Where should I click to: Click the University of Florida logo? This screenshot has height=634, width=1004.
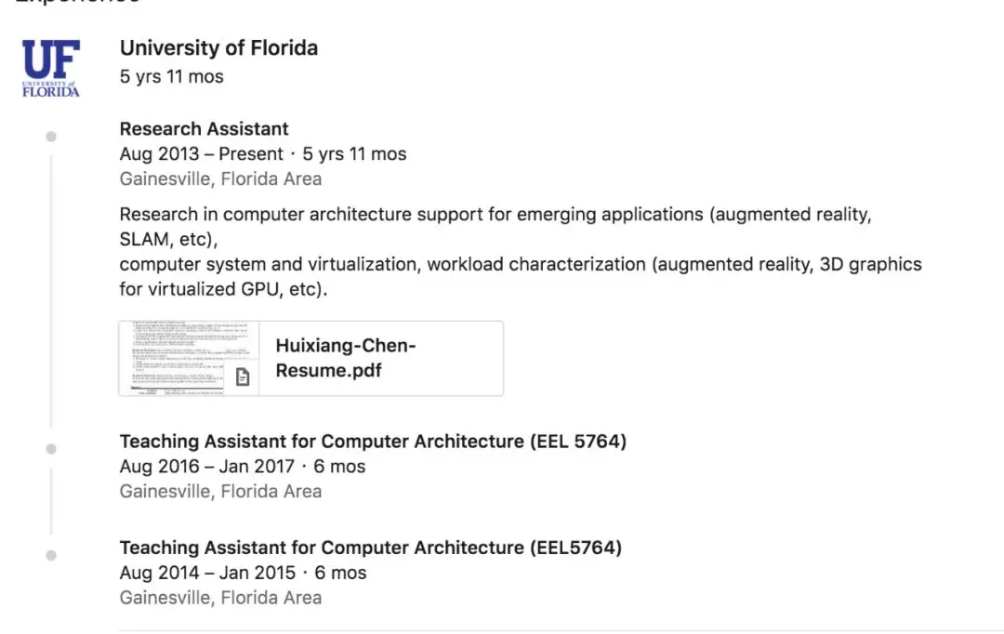click(x=51, y=68)
